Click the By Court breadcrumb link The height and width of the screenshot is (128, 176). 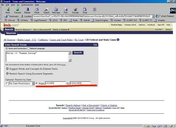79,40
